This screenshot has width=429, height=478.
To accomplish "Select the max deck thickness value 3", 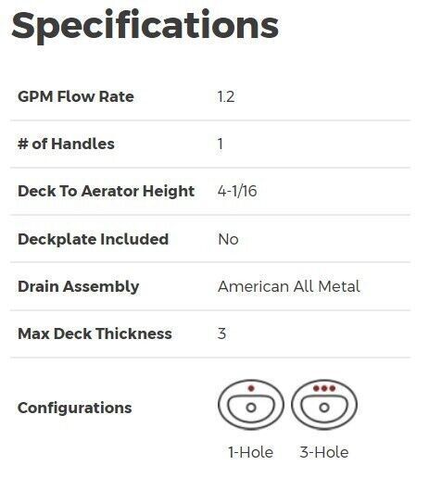I will click(x=221, y=333).
